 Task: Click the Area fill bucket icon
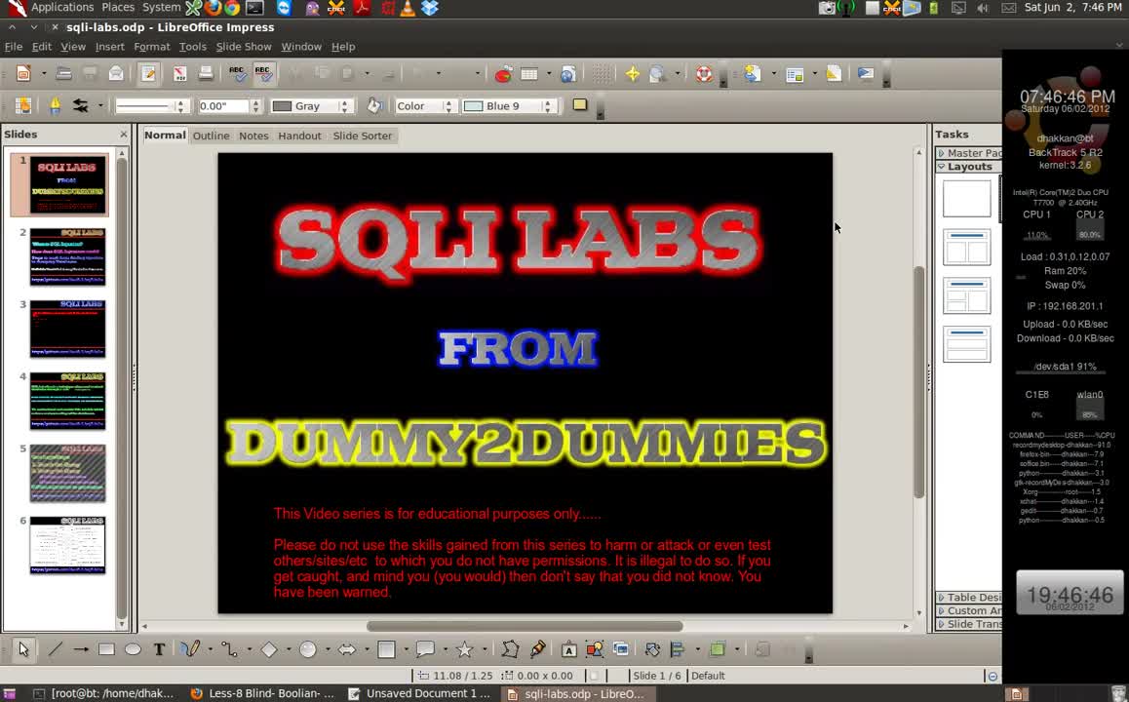pyautogui.click(x=373, y=105)
